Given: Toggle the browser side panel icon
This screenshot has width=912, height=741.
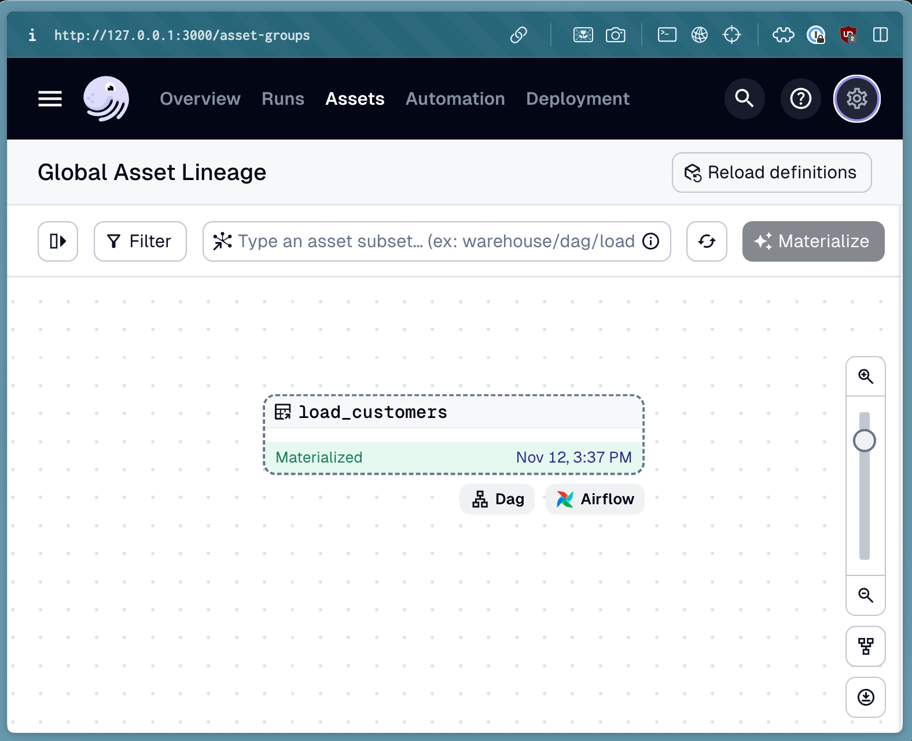Looking at the screenshot, I should coord(880,35).
